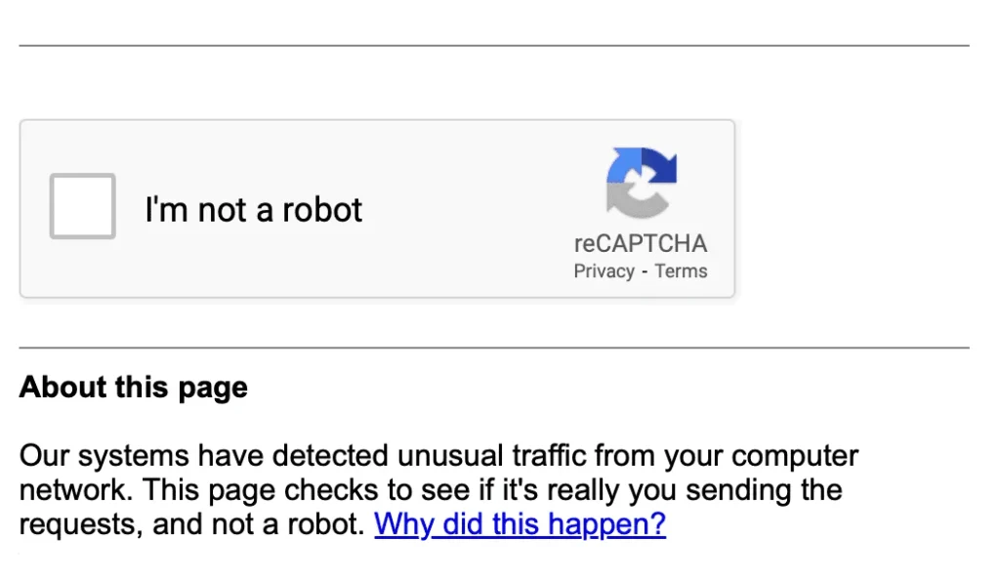1000x576 pixels.
Task: Follow the Why did this happen link
Action: click(x=520, y=524)
